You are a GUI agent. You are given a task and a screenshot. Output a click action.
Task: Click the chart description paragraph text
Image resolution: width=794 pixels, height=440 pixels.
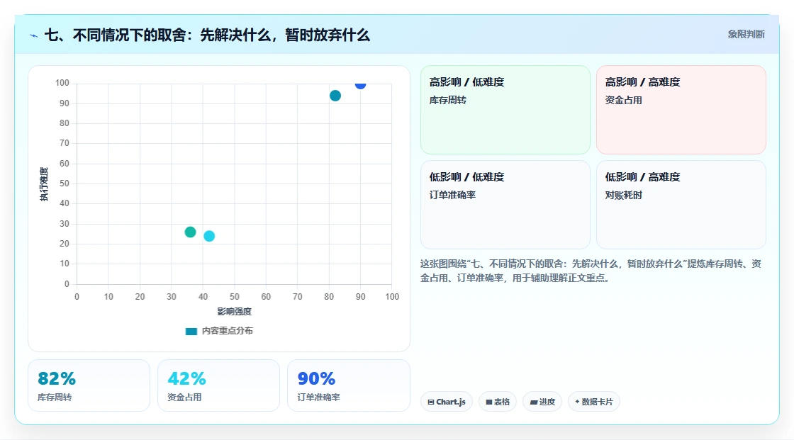coord(591,271)
